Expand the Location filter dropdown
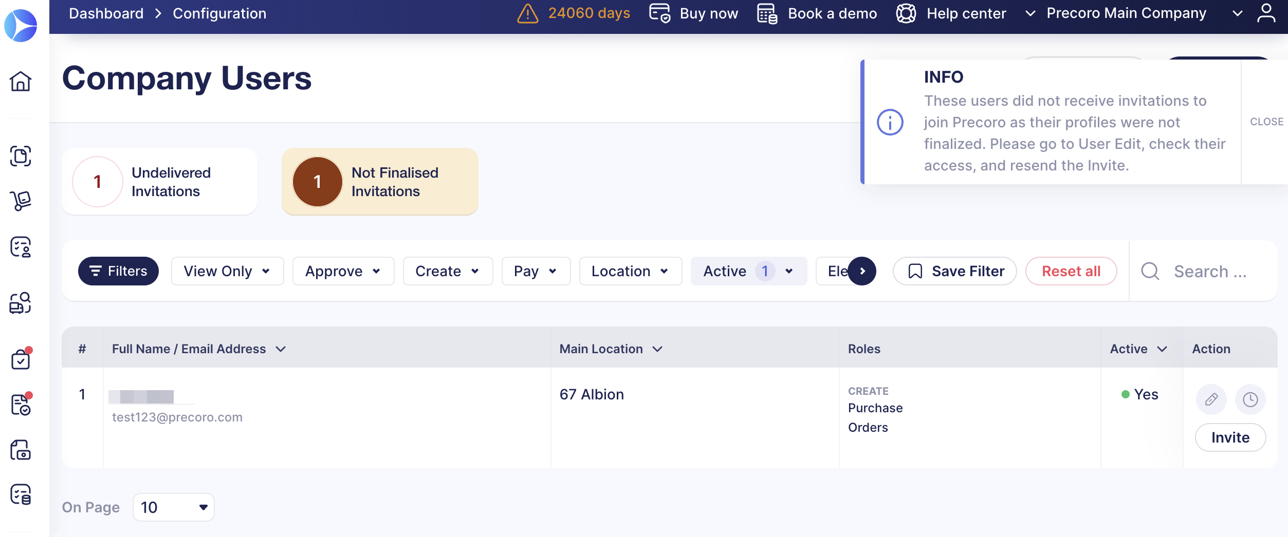 pyautogui.click(x=630, y=271)
